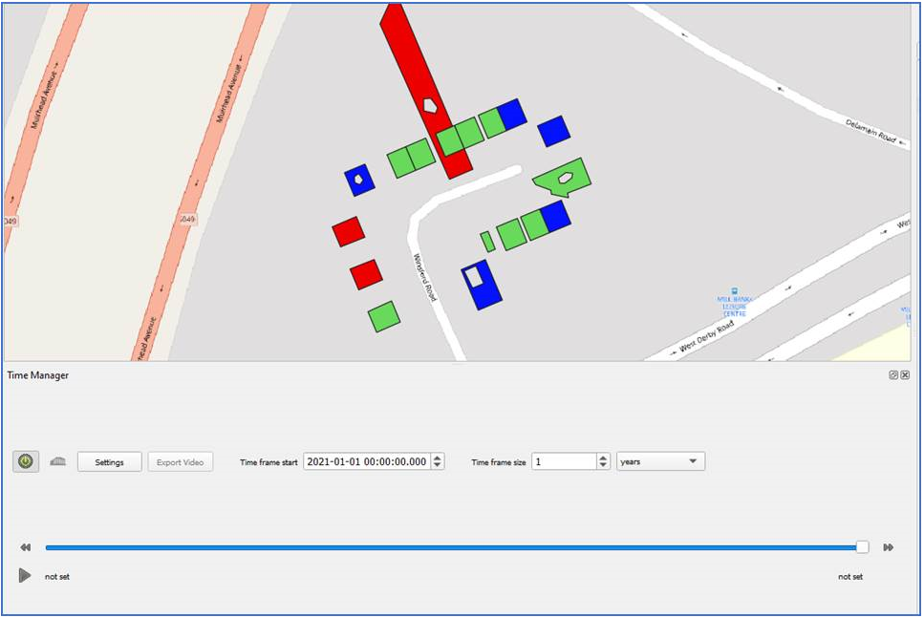Click the Delamain Road map label
This screenshot has height=618, width=924.
[872, 132]
